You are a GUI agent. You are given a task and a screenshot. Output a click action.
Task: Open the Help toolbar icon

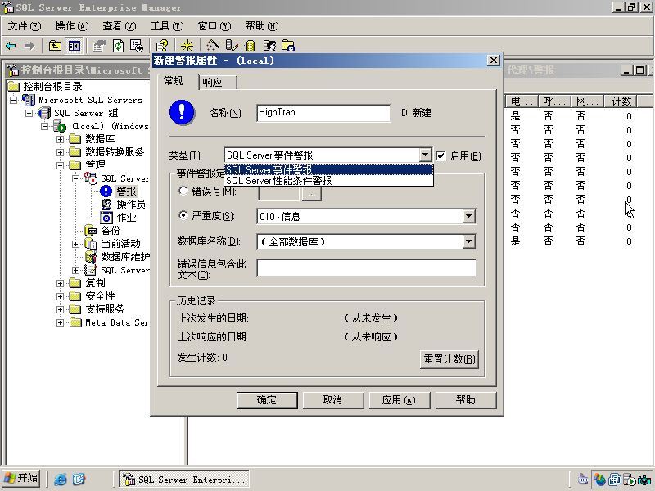(162, 46)
